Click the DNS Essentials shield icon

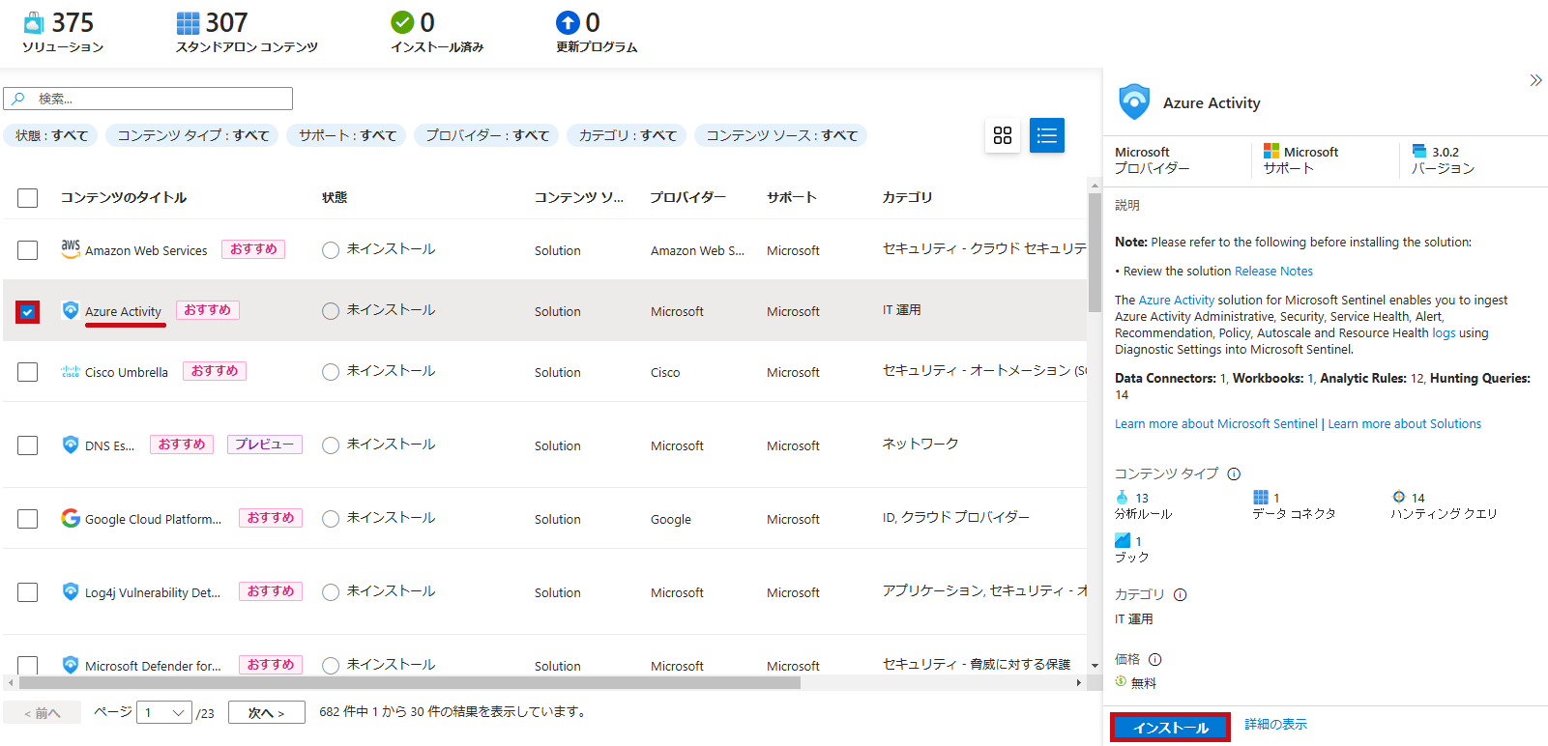(x=71, y=445)
